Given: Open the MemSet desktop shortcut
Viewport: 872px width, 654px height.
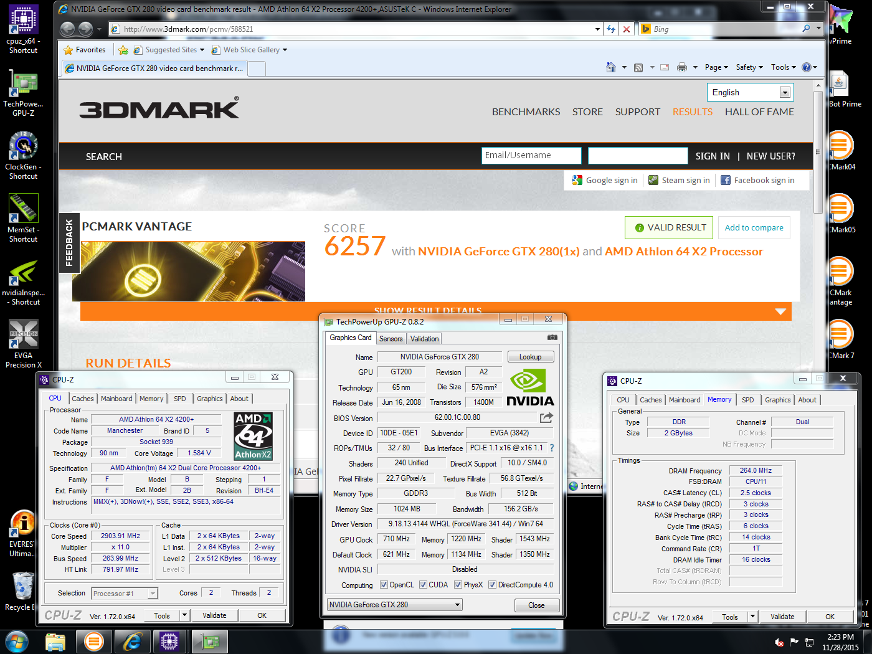Looking at the screenshot, I should tap(23, 218).
